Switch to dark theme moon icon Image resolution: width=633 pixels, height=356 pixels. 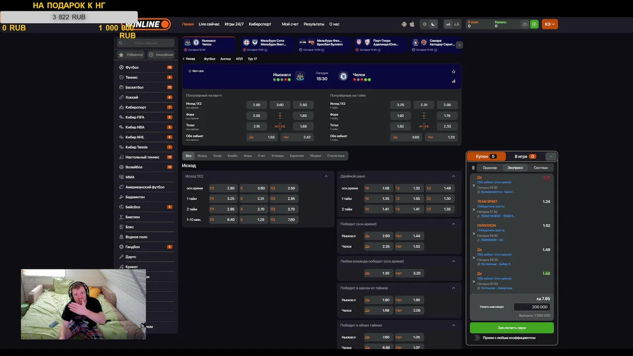pyautogui.click(x=433, y=24)
